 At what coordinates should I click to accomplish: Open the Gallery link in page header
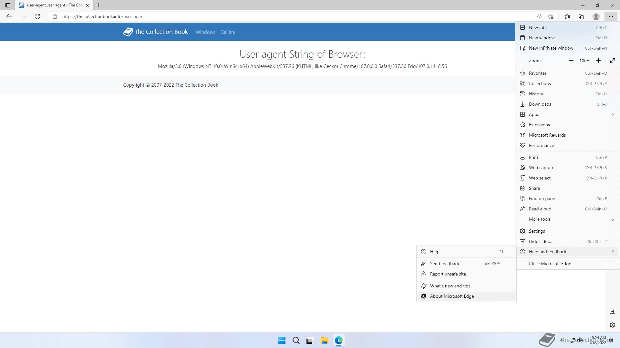pyautogui.click(x=228, y=32)
